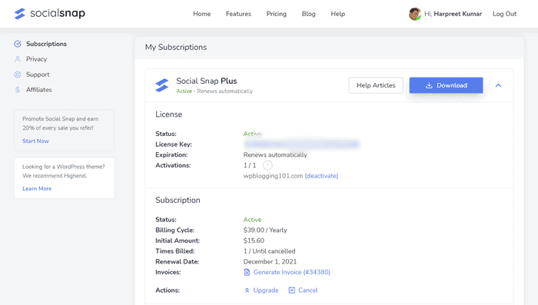Click Learn More about Highend theme
The width and height of the screenshot is (538, 305).
[37, 189]
